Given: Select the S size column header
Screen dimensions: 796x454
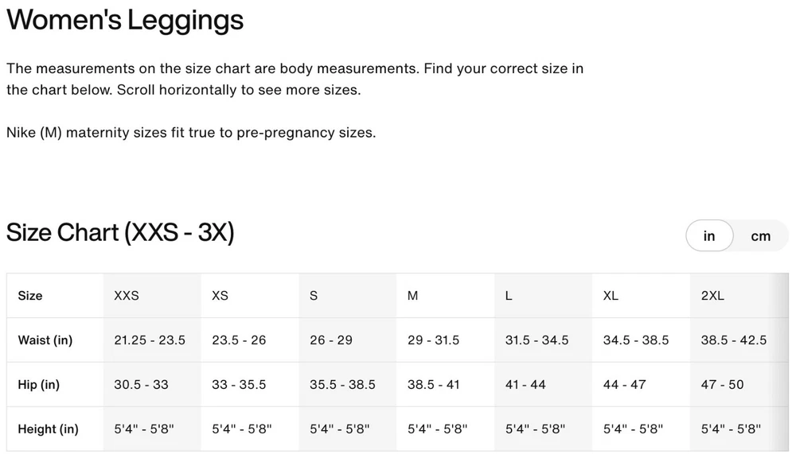Looking at the screenshot, I should 314,296.
